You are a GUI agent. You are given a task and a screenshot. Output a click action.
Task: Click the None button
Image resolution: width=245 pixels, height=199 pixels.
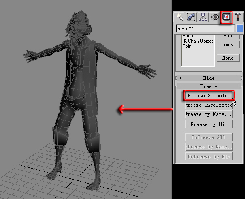click(228, 58)
